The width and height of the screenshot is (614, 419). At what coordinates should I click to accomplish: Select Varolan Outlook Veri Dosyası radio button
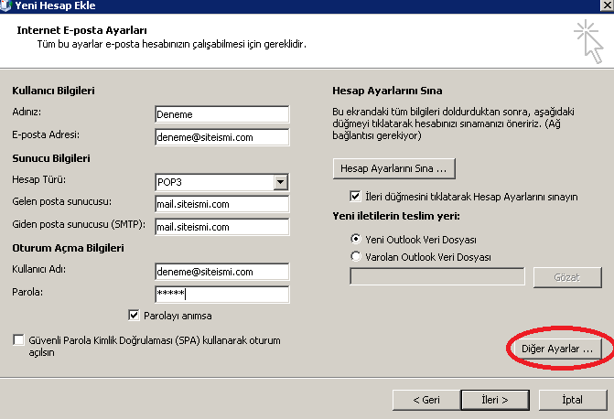point(356,256)
